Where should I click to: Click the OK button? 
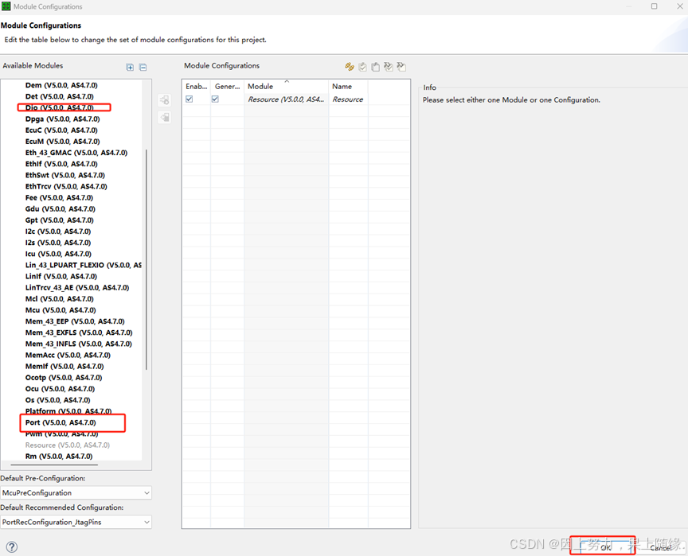[x=605, y=547]
